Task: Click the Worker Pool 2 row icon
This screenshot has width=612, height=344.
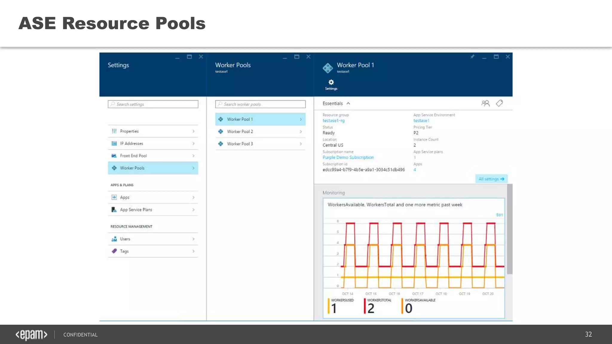Action: (x=221, y=131)
